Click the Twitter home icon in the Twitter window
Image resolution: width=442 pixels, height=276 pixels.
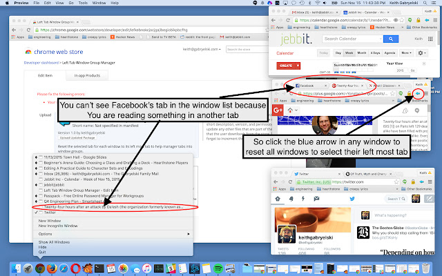[278, 199]
